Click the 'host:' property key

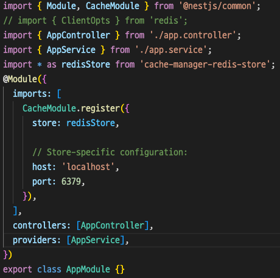pyautogui.click(x=44, y=167)
